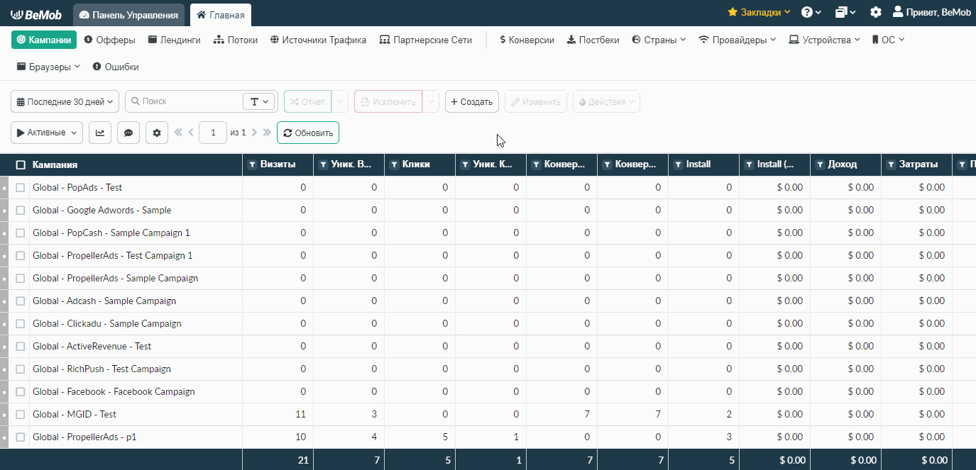Go to Лендинги

point(174,40)
